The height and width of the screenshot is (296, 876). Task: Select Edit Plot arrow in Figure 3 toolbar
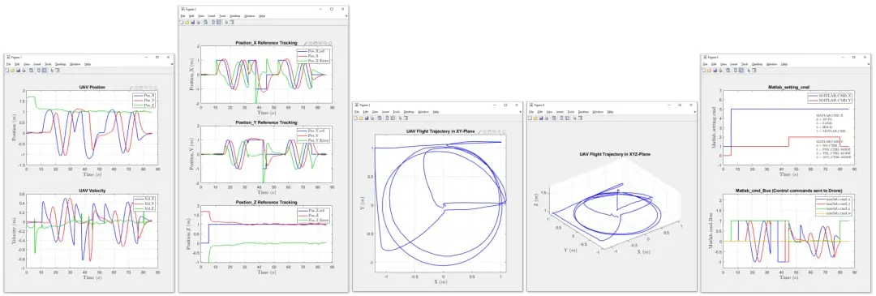[400, 118]
